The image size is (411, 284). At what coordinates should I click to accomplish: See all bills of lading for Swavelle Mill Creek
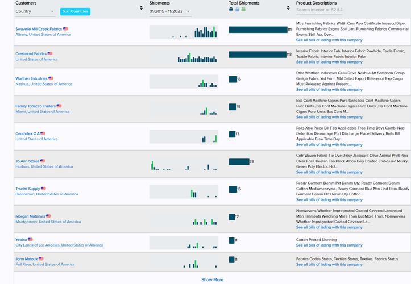(329, 40)
